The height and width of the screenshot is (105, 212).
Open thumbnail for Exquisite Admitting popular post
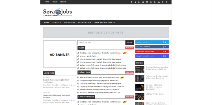[140, 88]
